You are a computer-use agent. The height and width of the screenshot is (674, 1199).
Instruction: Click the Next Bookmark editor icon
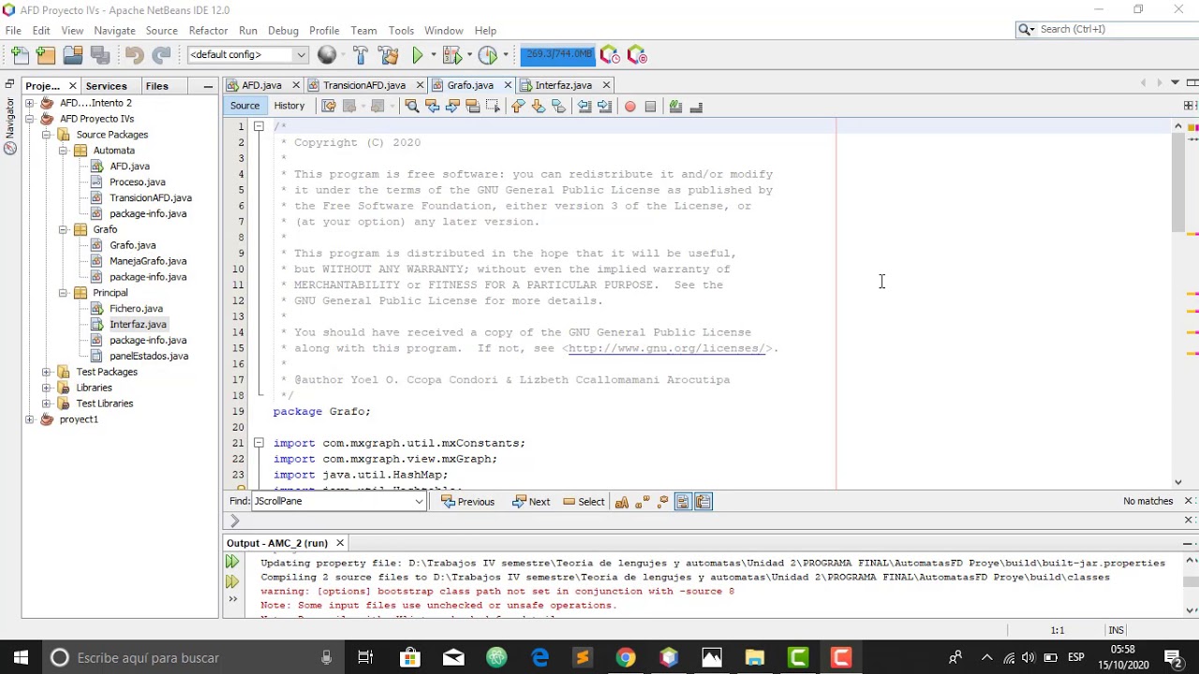tap(539, 107)
